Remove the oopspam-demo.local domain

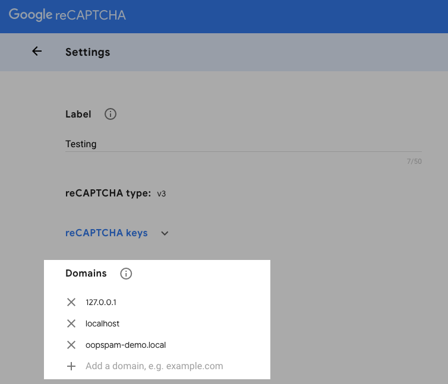click(71, 345)
